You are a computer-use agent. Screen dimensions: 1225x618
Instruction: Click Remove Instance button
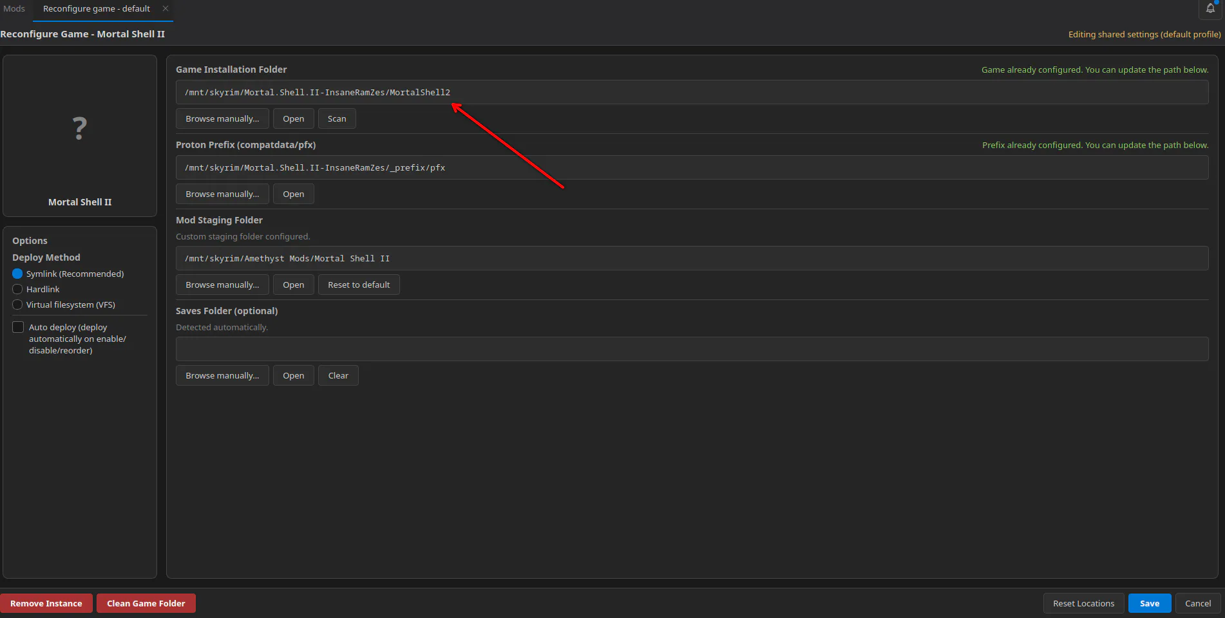46,603
